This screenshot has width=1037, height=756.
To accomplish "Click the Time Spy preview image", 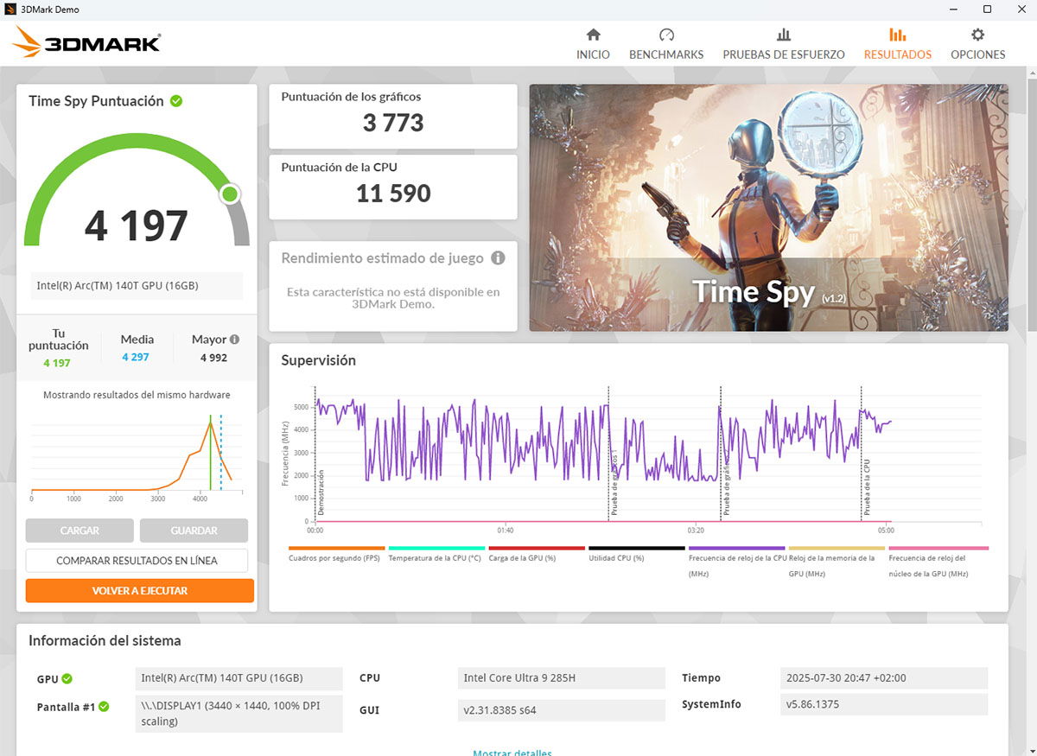I will (768, 207).
